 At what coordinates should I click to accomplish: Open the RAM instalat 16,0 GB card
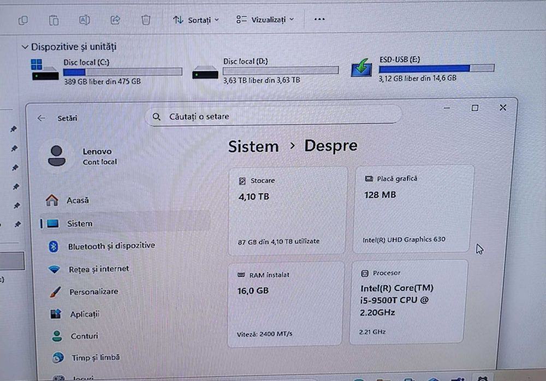(x=285, y=304)
